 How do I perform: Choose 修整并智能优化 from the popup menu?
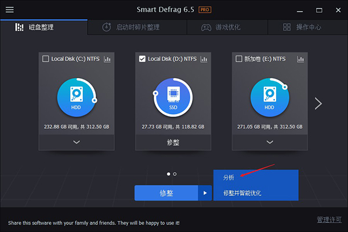(256, 193)
